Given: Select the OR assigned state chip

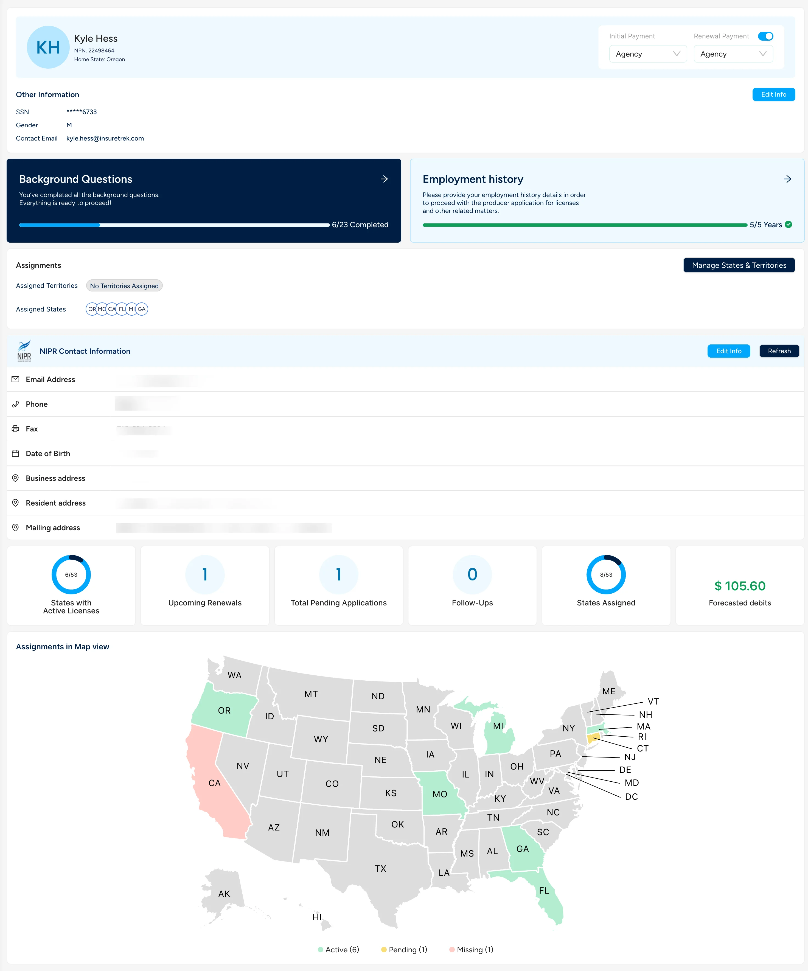Looking at the screenshot, I should tap(92, 309).
